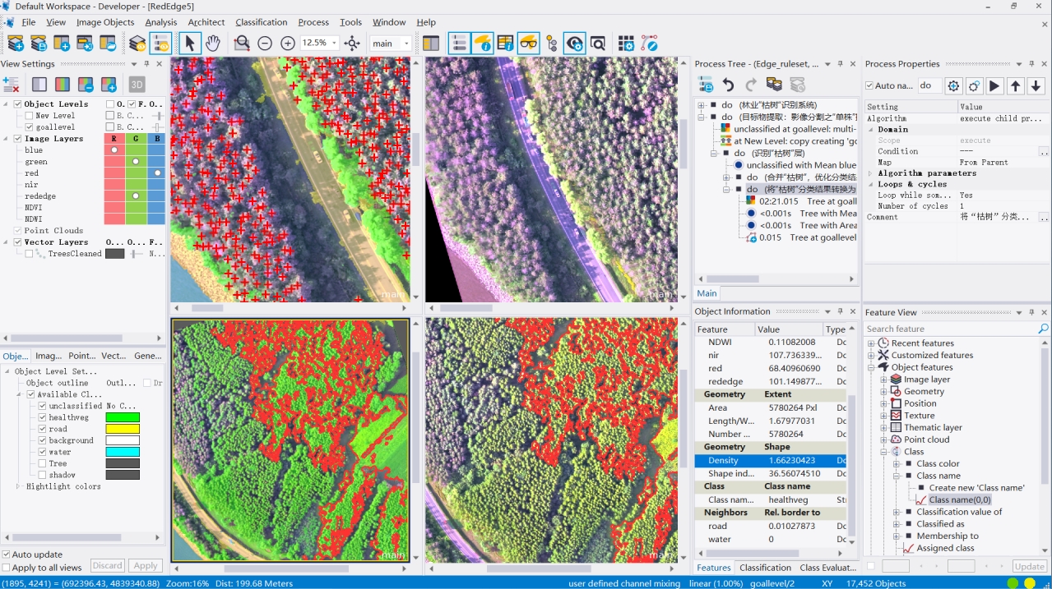The image size is (1052, 589).
Task: Open the Classification menu
Action: [x=261, y=22]
